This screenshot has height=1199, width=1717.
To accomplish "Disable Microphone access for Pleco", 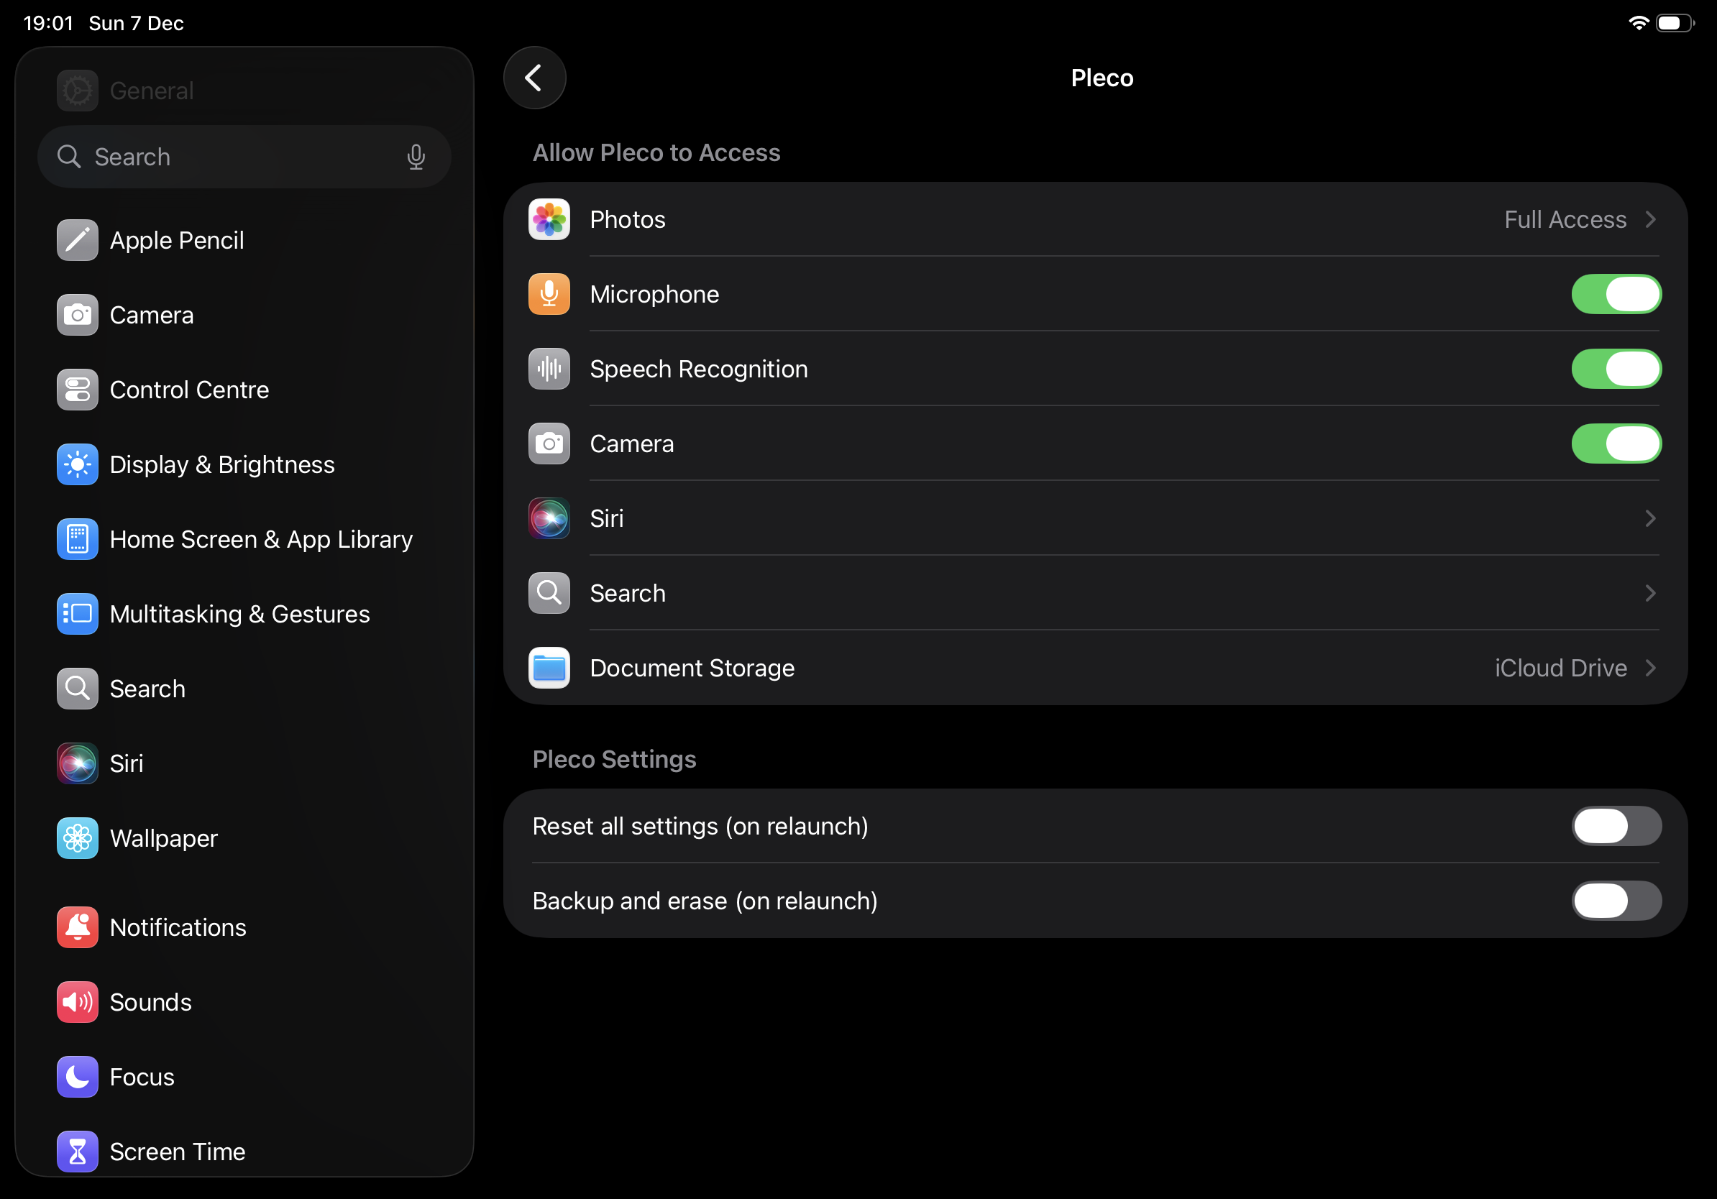I will click(x=1616, y=294).
